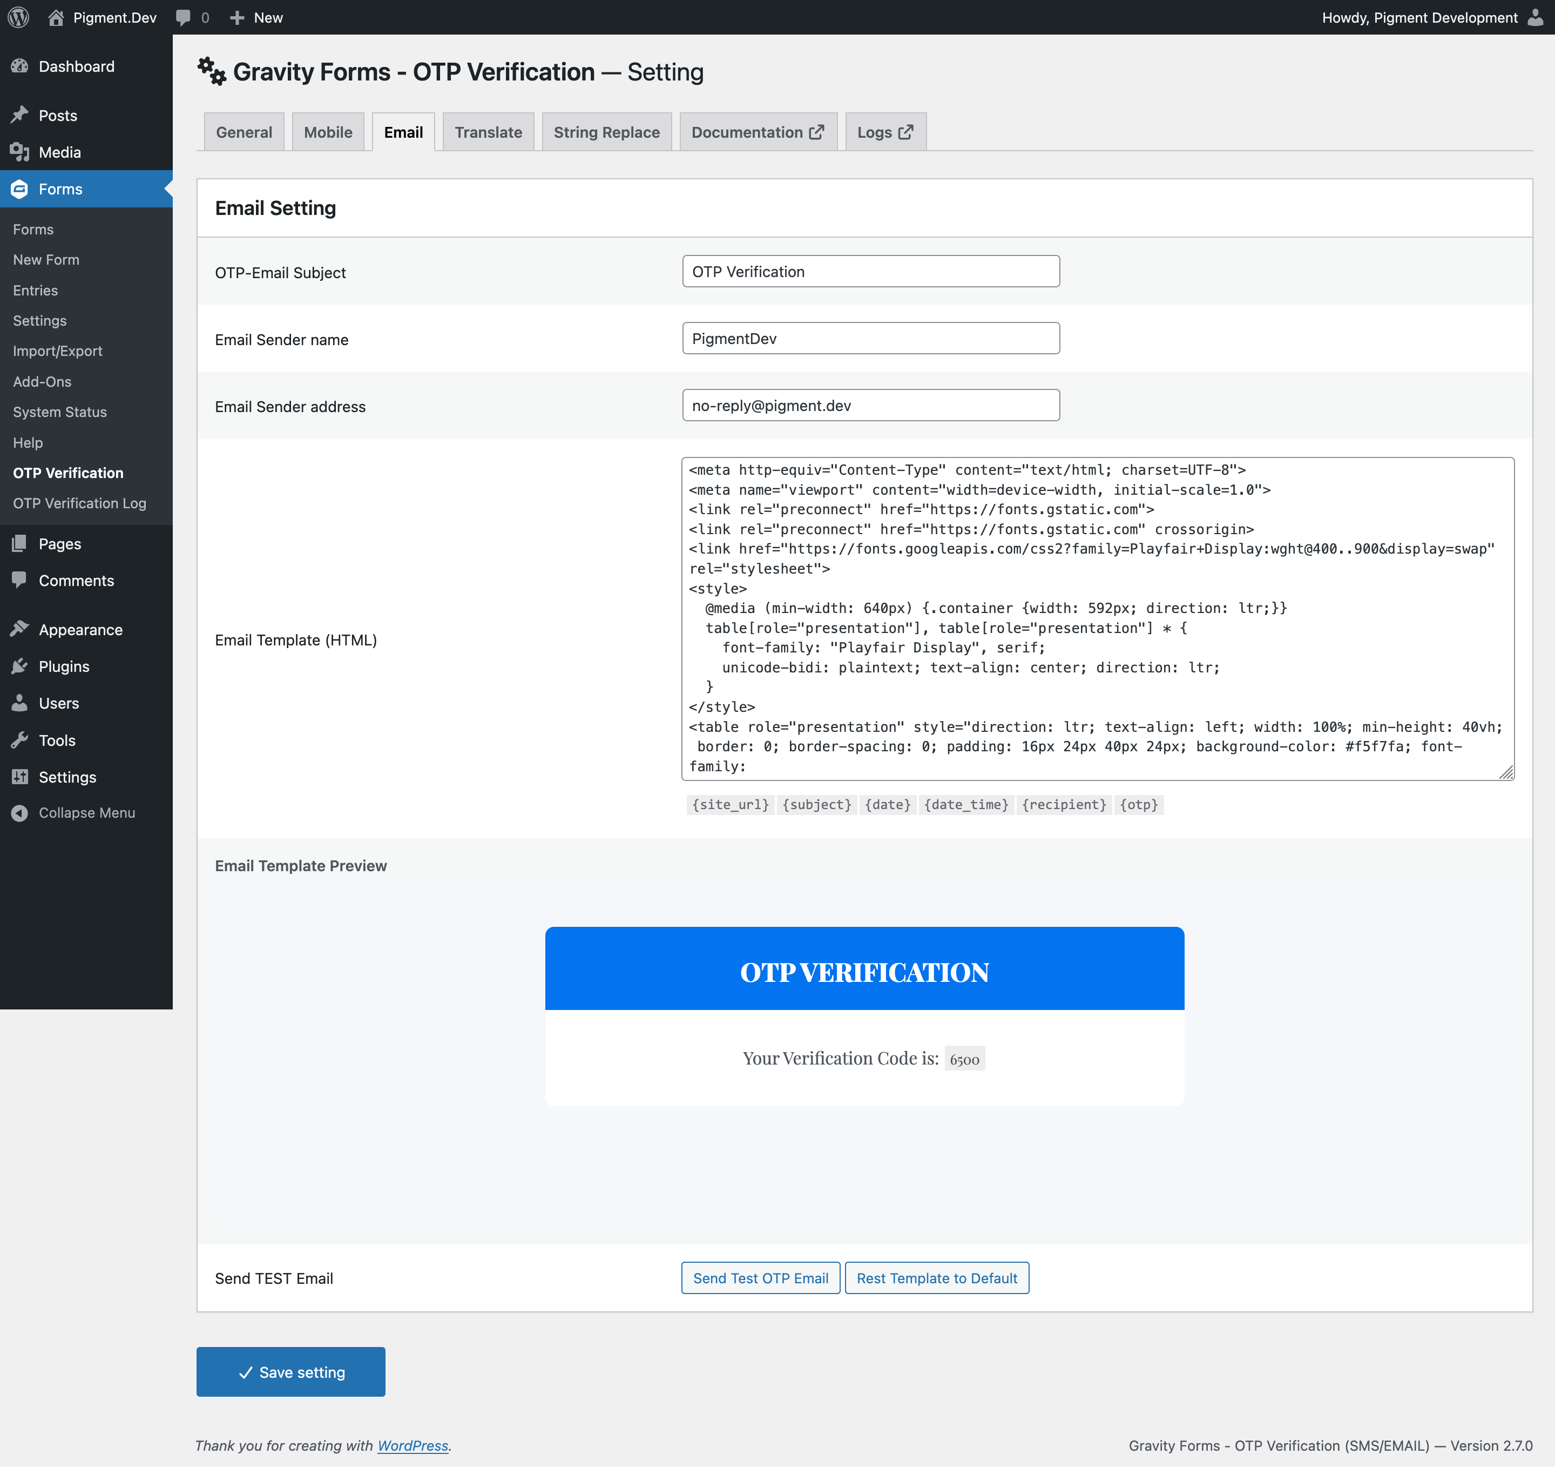Screen dimensions: 1555x1468
Task: Insert the {site_url} placeholder tag
Action: point(731,804)
